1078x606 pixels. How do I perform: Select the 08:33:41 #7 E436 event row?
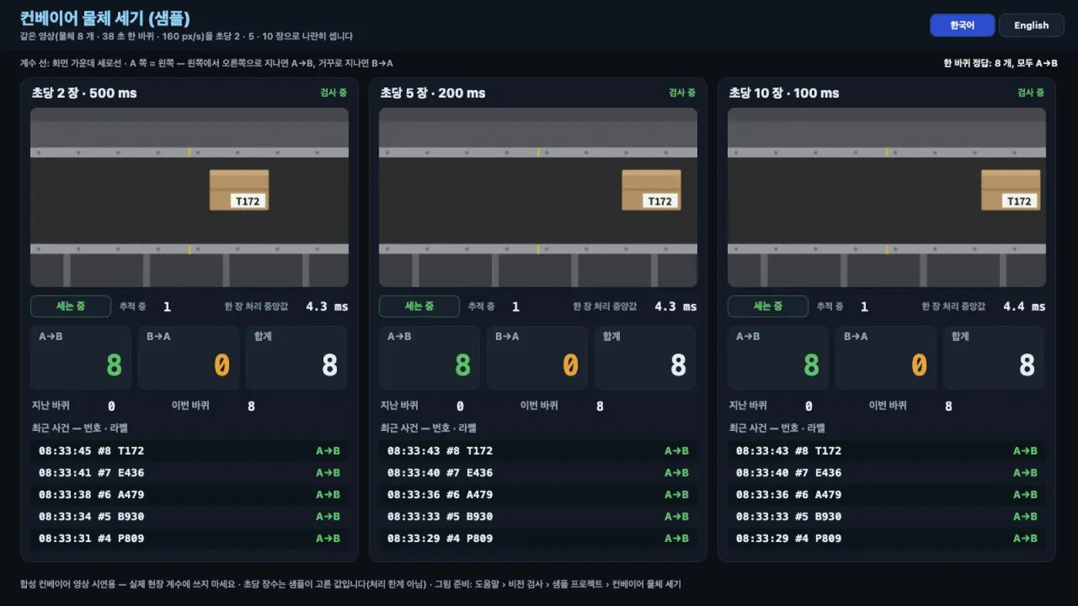click(x=189, y=473)
